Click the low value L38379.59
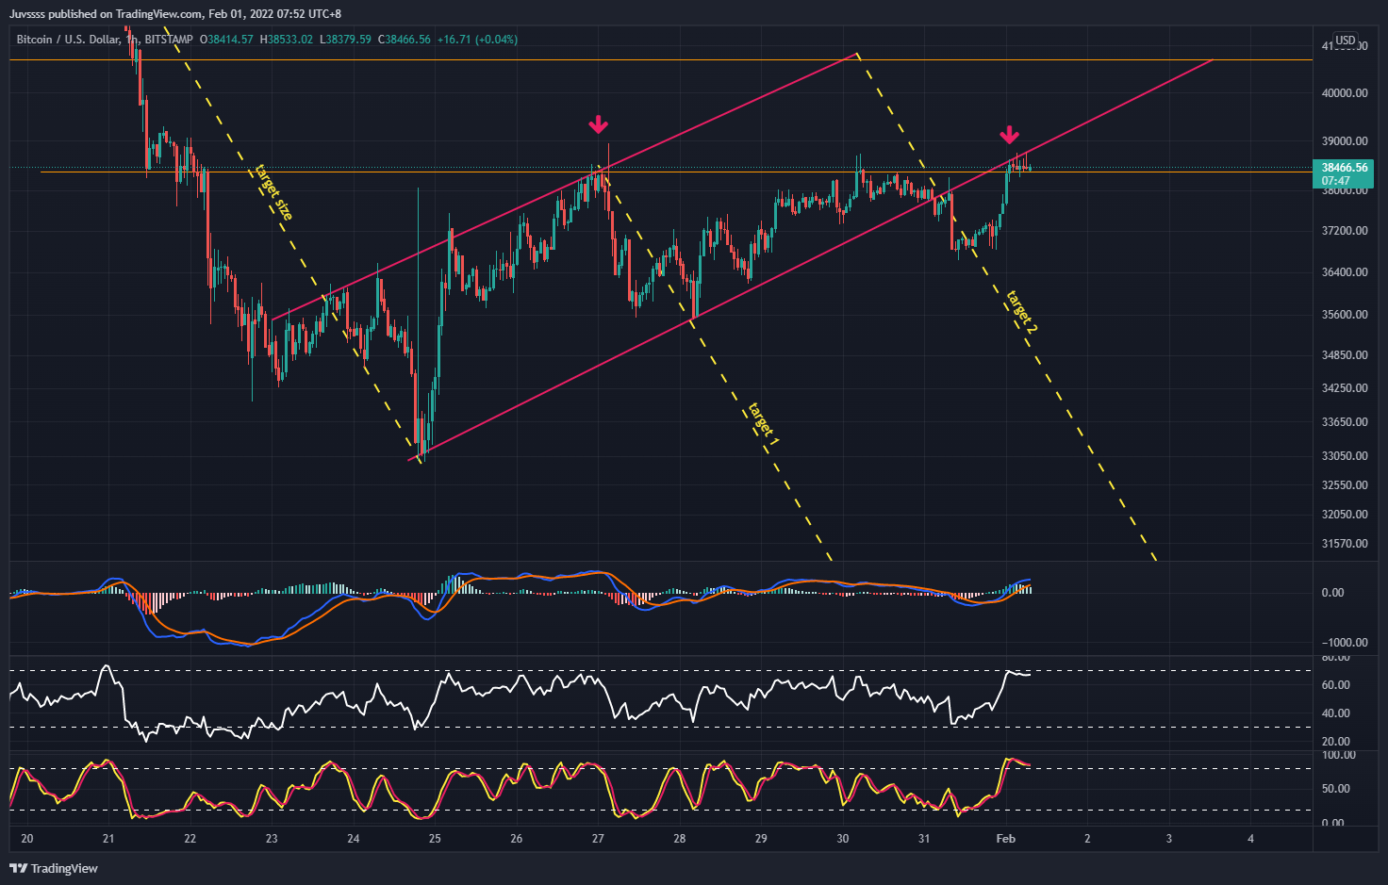This screenshot has height=885, width=1388. click(345, 40)
